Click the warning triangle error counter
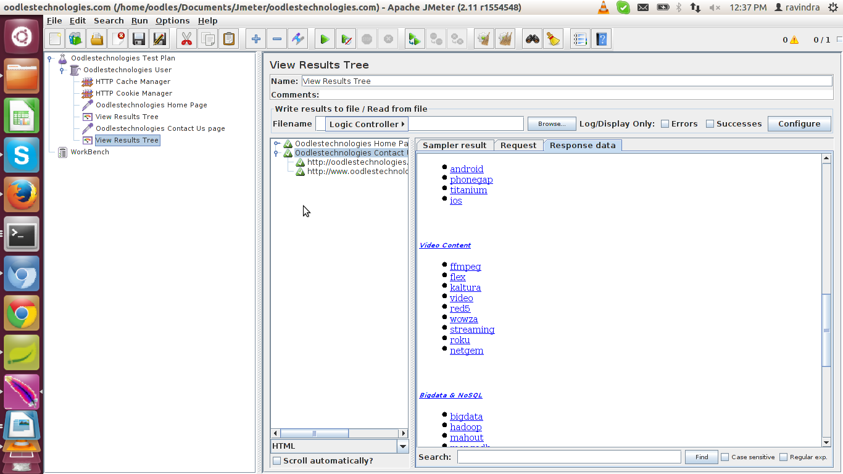The height and width of the screenshot is (474, 843). pos(794,40)
